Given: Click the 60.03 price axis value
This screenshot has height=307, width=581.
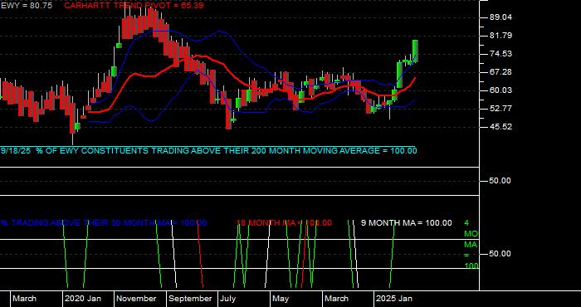Looking at the screenshot, I should 500,90.
